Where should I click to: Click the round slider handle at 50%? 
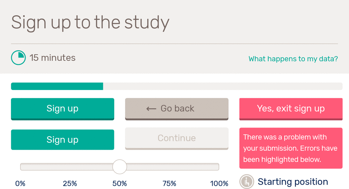click(120, 167)
